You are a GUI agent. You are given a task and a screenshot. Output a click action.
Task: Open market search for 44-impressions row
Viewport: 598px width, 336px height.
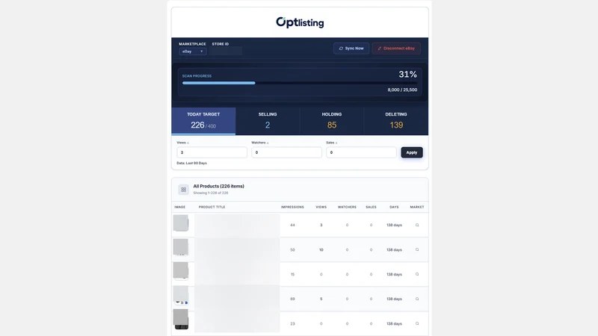(417, 225)
